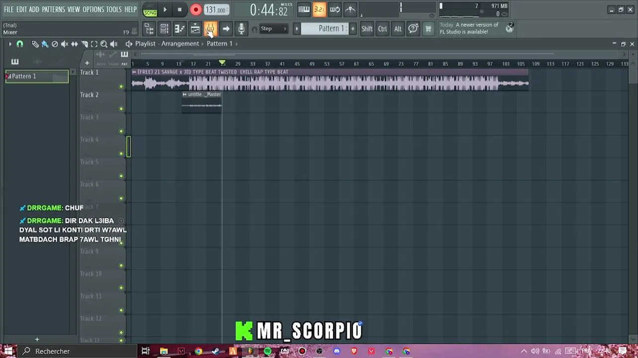Open the Browser panel icon
The width and height of the screenshot is (638, 358).
click(149, 29)
